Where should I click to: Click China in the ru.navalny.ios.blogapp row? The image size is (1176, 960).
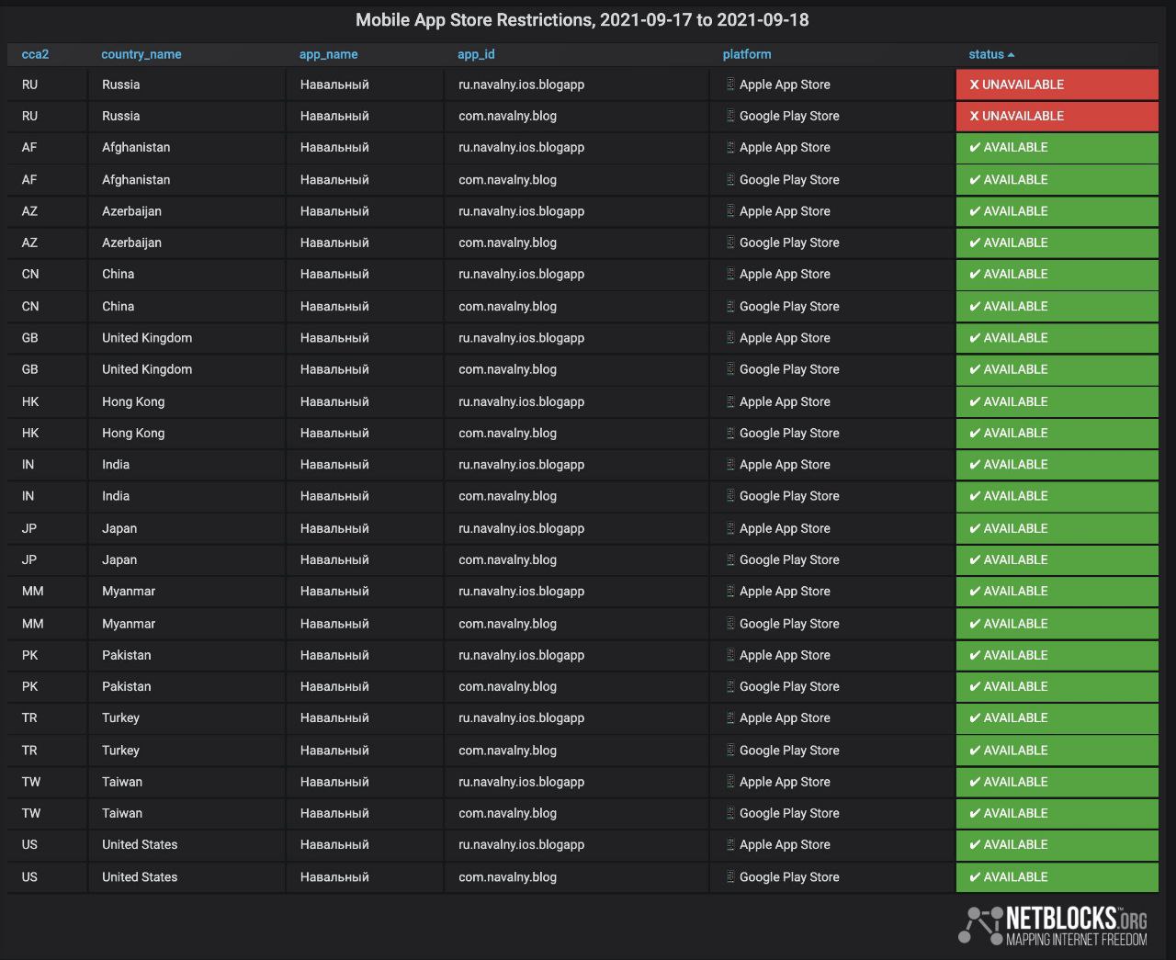coord(118,274)
